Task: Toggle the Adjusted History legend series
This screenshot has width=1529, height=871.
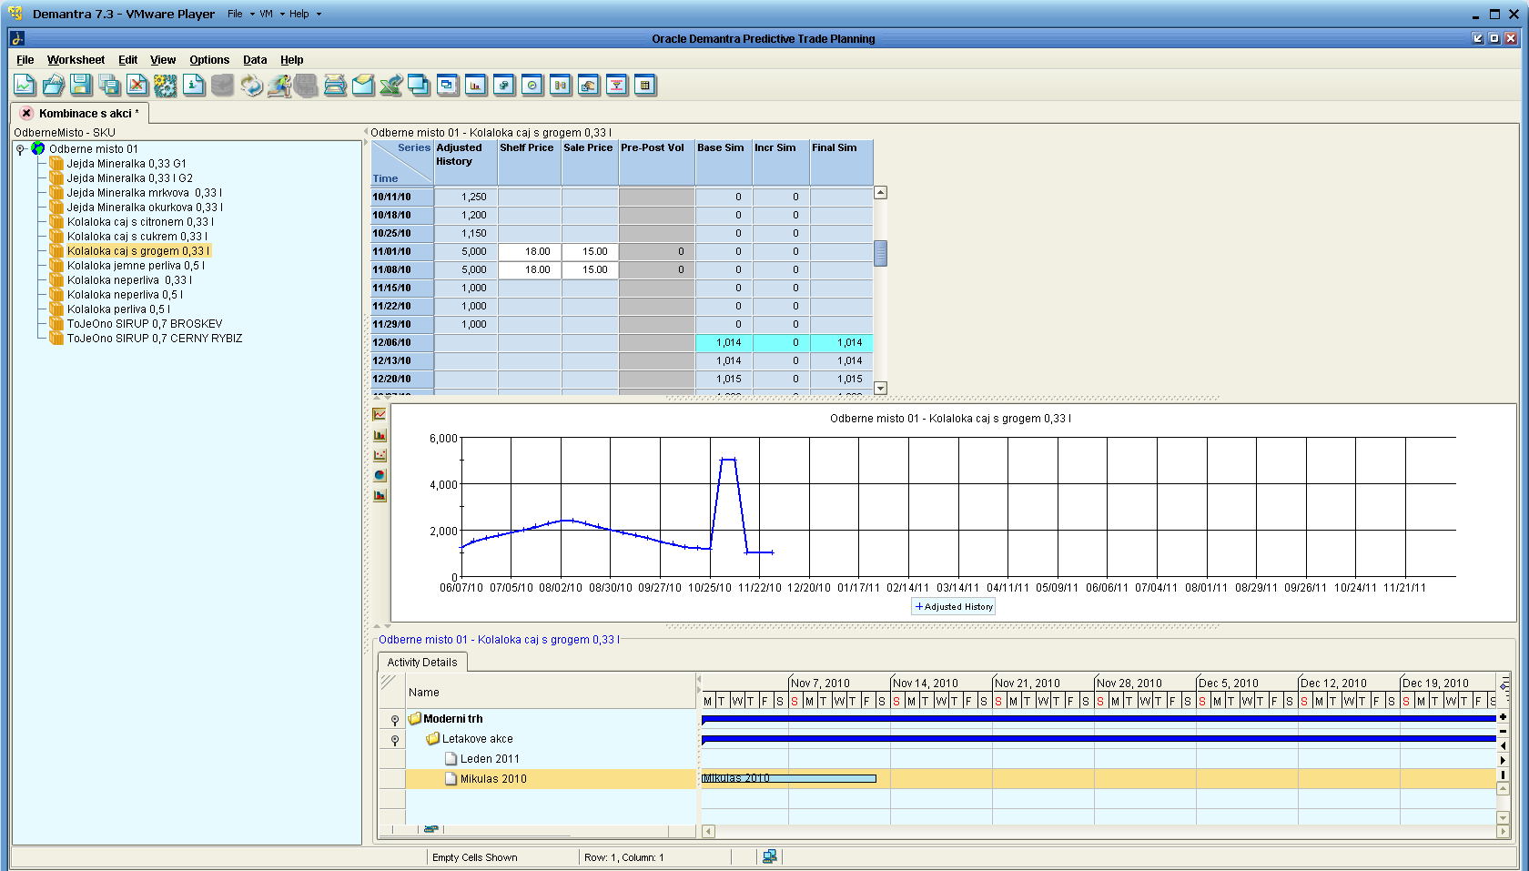Action: 954,606
